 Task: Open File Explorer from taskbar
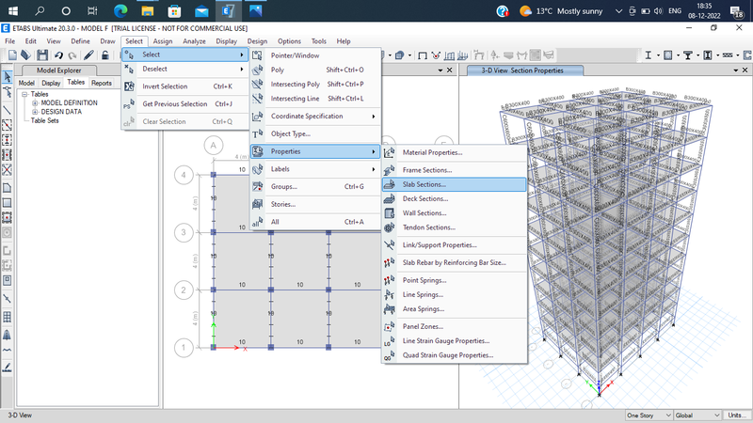[148, 10]
